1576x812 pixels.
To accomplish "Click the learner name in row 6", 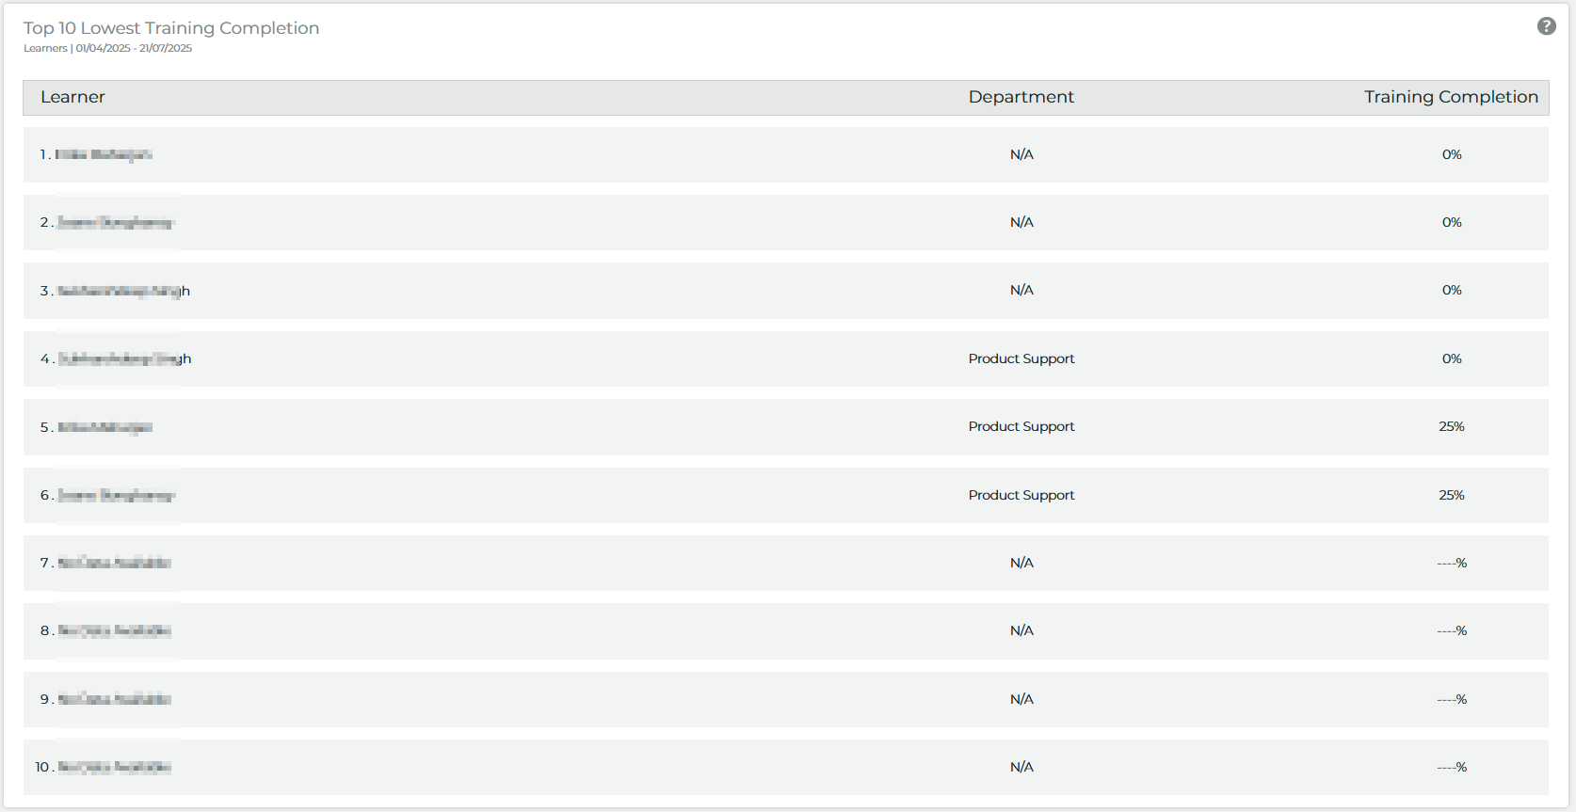I will pos(116,495).
